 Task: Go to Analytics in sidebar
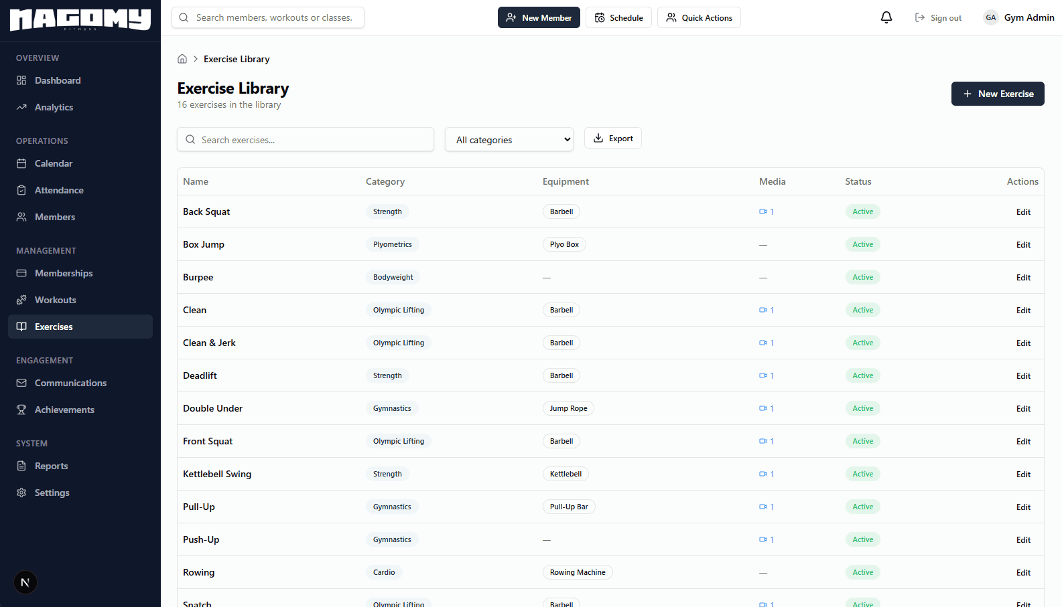80,107
